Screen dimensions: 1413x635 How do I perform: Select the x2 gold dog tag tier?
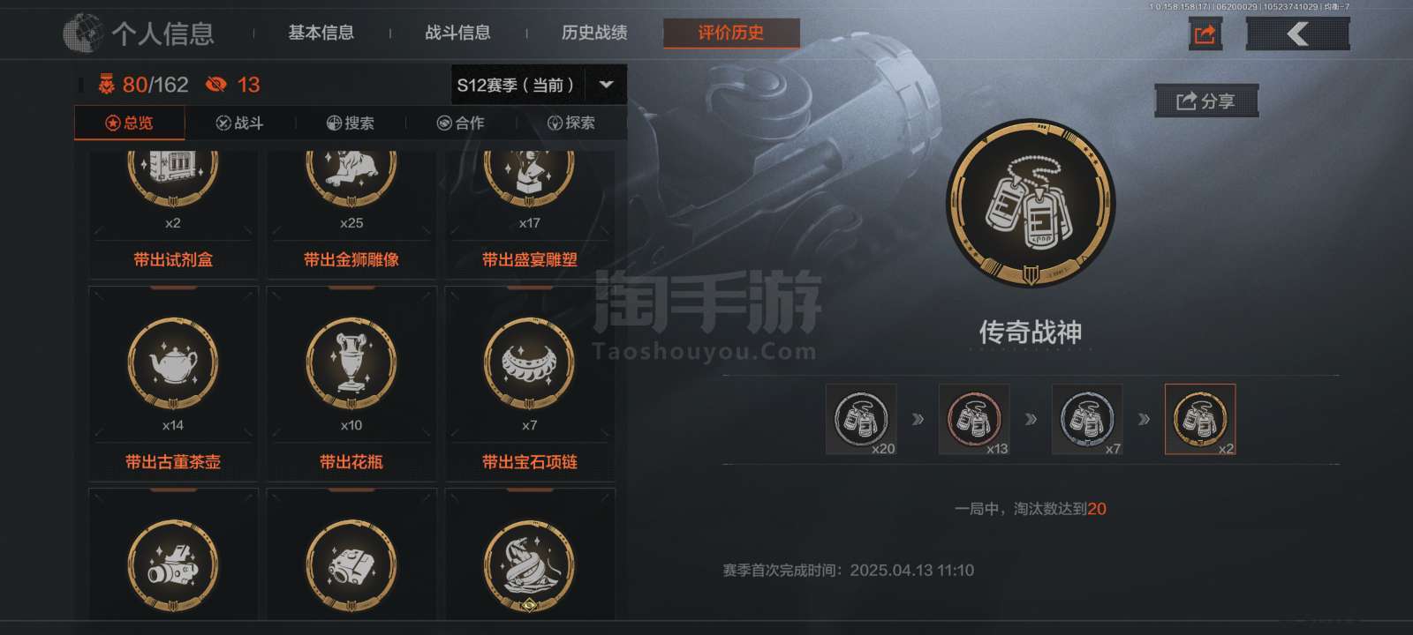(1200, 419)
